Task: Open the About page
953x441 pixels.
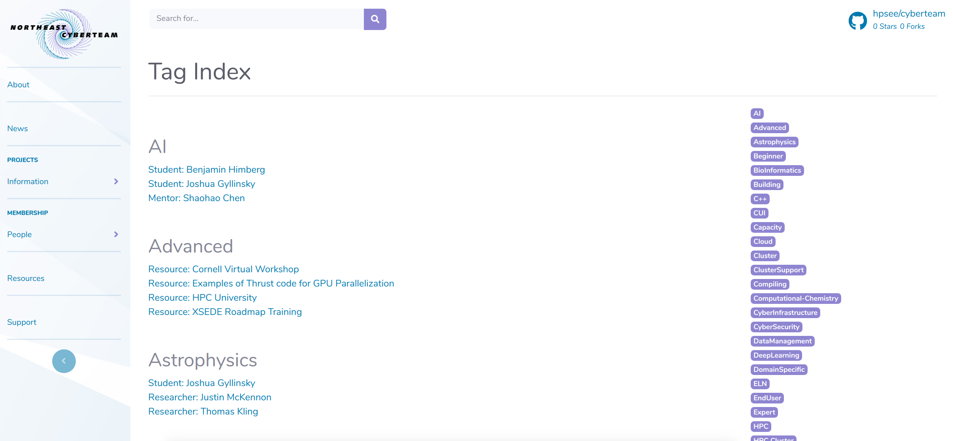Action: pyautogui.click(x=18, y=85)
